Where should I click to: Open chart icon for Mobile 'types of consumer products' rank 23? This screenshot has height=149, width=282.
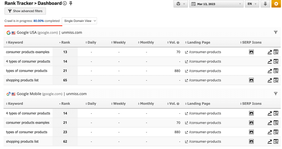(270, 132)
